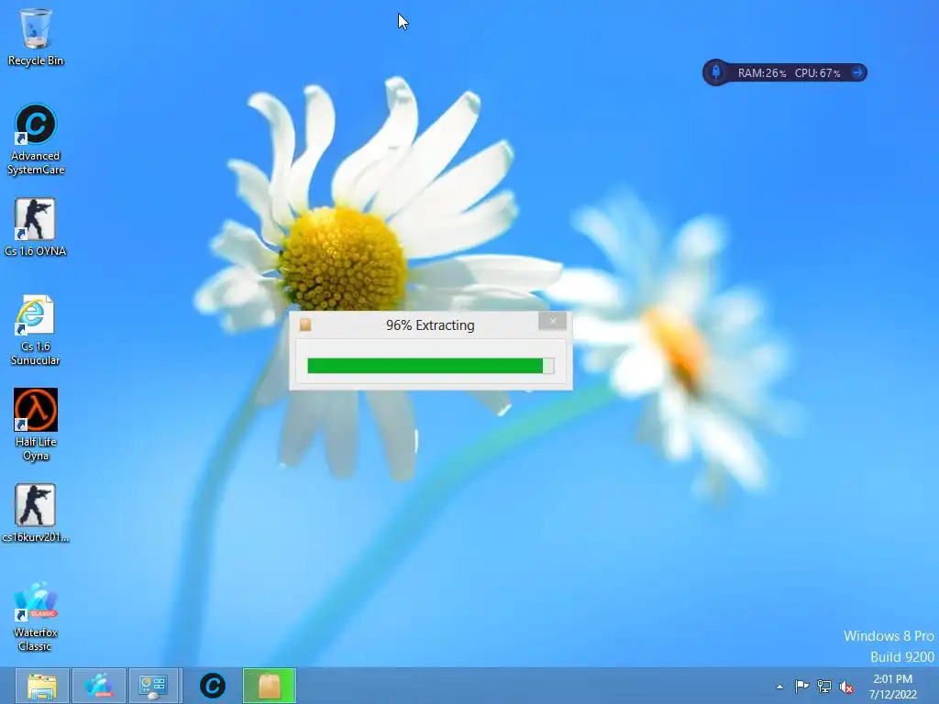The height and width of the screenshot is (704, 939).
Task: Click the RAM: 26% readout
Action: (x=762, y=73)
